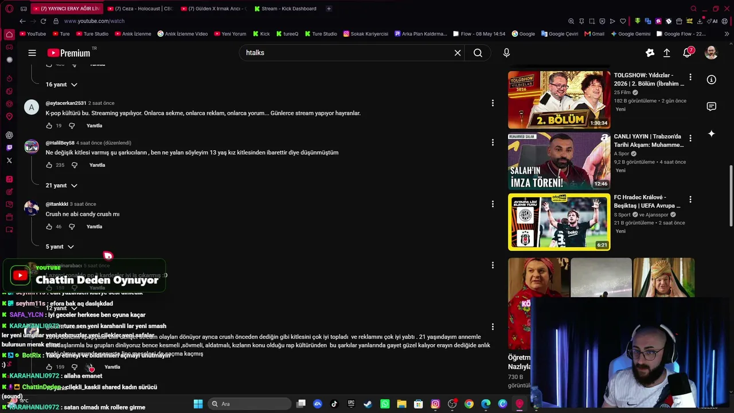This screenshot has width=734, height=413.
Task: Open options for FC Hradec Králové video
Action: point(690,199)
